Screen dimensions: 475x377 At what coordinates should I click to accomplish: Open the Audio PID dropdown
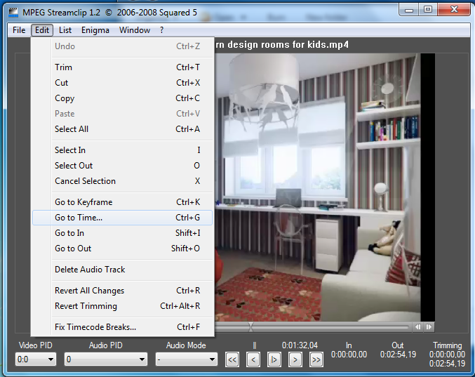(x=106, y=359)
